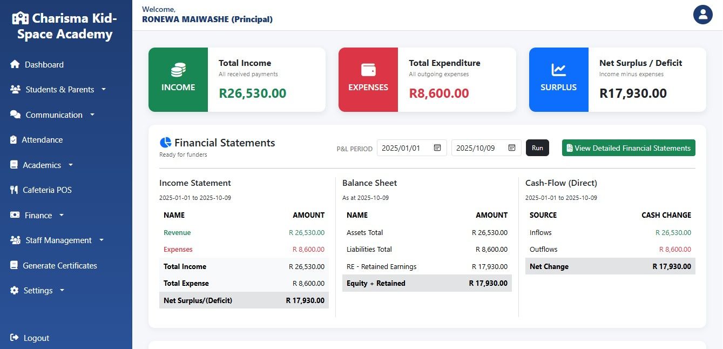
Task: Open the Settings dropdown menu
Action: click(38, 290)
